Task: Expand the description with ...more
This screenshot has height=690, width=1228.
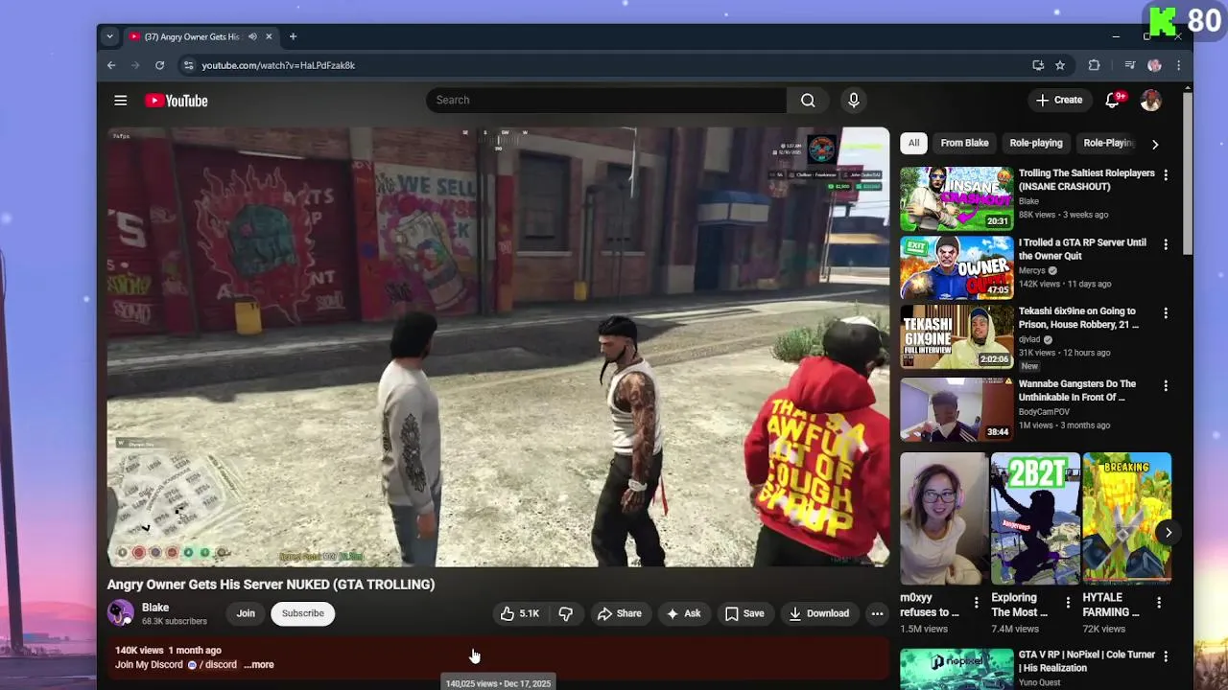Action: point(259,664)
